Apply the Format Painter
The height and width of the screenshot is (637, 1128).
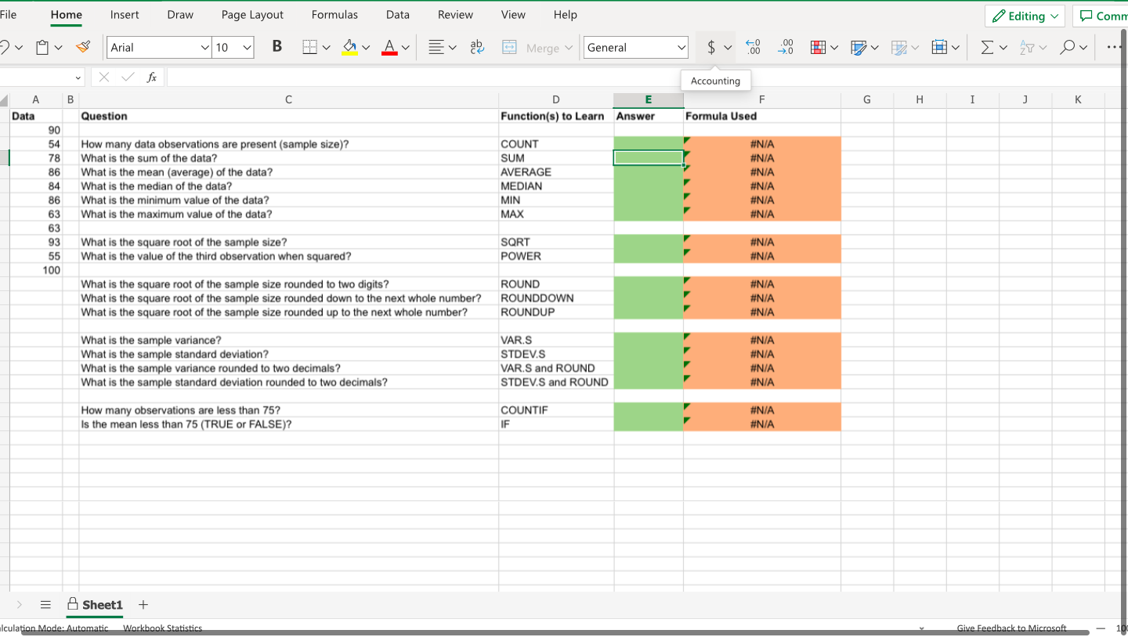click(x=83, y=46)
